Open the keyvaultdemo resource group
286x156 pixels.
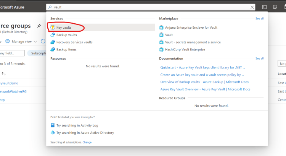tap(9, 83)
